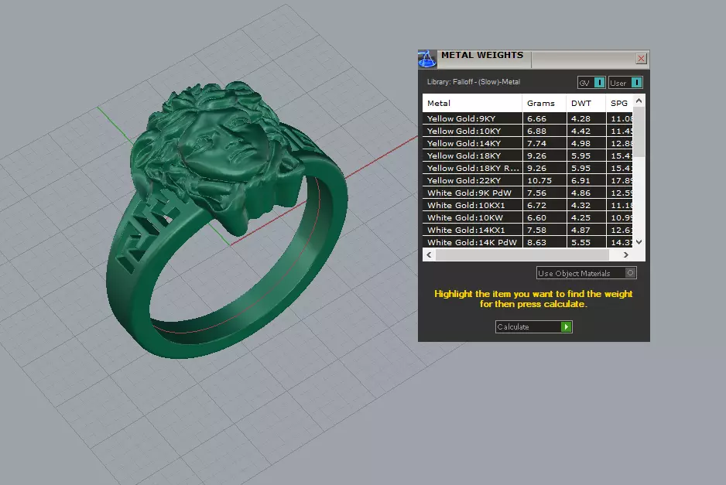Click the table's scroll left arrow

tap(430, 254)
